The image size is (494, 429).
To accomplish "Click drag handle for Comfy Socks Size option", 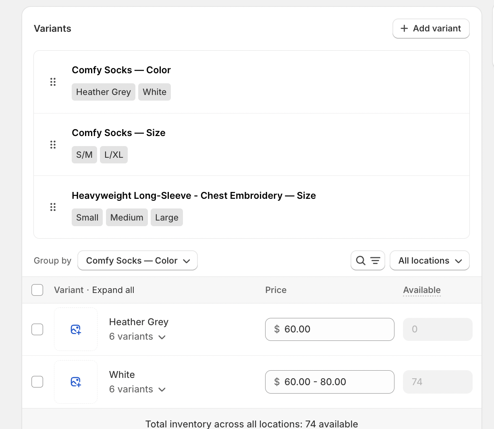I will click(x=53, y=144).
